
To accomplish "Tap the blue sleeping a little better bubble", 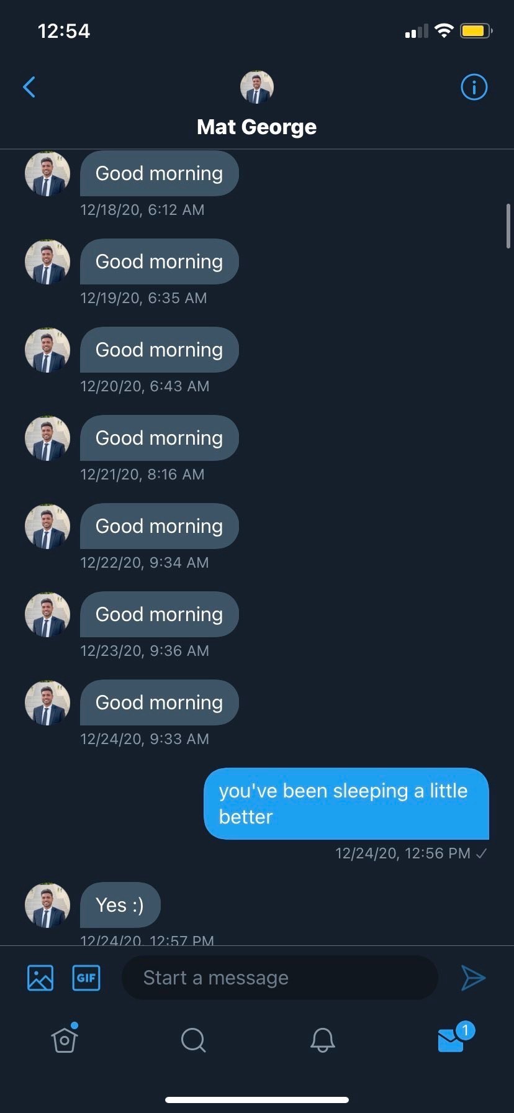I will 346,803.
